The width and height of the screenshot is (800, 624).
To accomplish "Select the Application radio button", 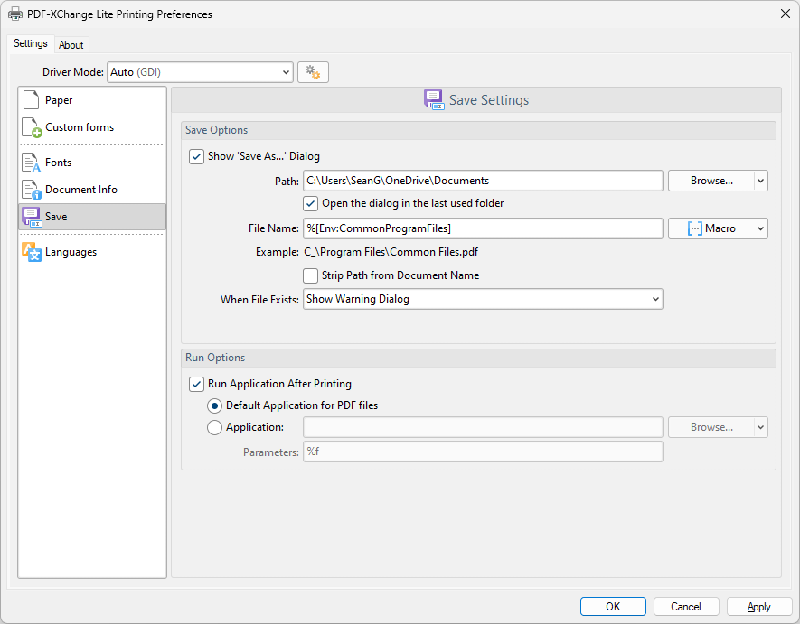I will (214, 427).
